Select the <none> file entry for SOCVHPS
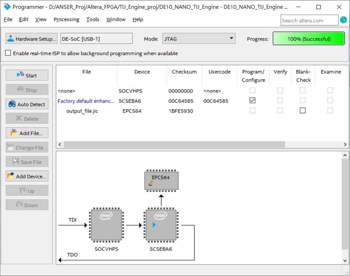350x276 pixels. tap(66, 91)
